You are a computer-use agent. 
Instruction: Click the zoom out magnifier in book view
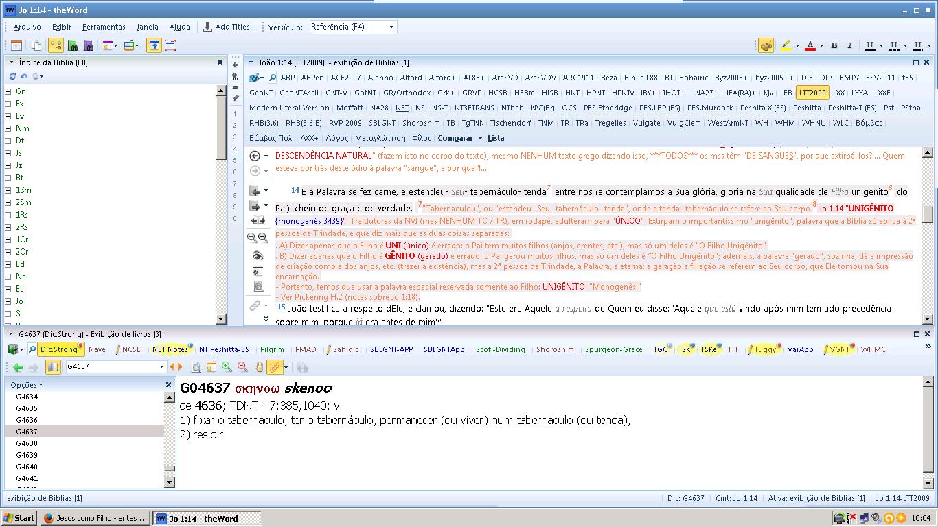tap(242, 367)
